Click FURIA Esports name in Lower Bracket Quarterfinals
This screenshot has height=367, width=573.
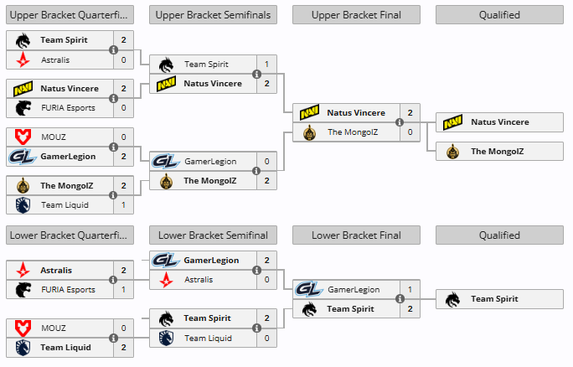point(68,290)
